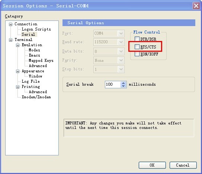Close the Session Options dialog
The image size is (202, 174).
pos(196,6)
